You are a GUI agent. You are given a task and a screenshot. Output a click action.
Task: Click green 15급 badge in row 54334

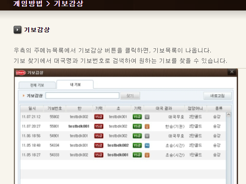point(137,146)
